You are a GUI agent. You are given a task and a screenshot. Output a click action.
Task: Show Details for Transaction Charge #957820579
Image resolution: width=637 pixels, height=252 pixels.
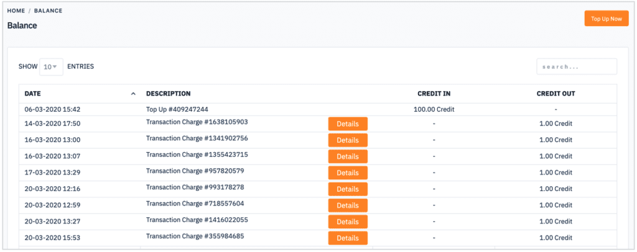(348, 173)
